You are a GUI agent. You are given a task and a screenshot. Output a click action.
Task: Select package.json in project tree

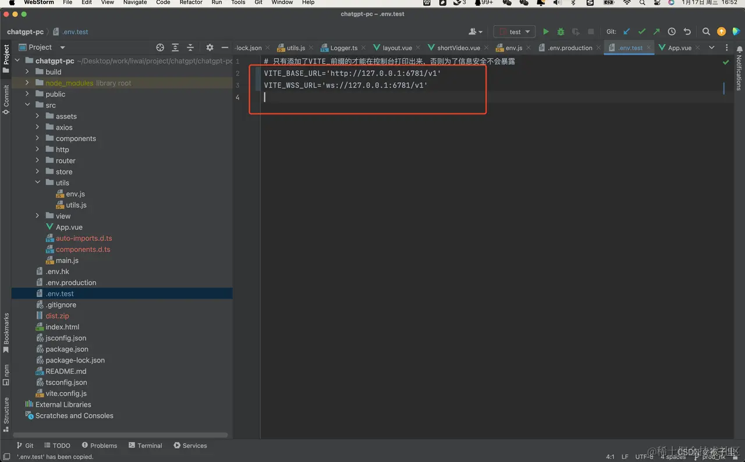click(x=67, y=349)
